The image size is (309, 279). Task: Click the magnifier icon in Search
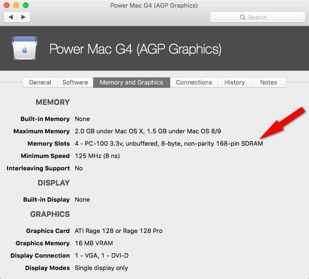pyautogui.click(x=242, y=17)
